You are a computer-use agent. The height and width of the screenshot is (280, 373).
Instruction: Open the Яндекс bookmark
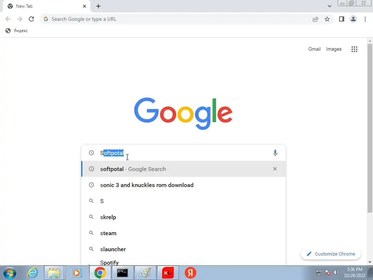17,31
